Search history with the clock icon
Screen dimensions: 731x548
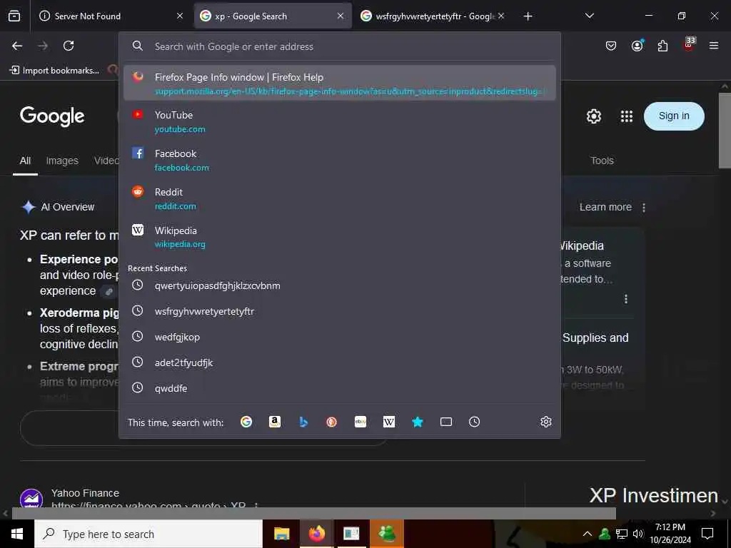coord(474,422)
